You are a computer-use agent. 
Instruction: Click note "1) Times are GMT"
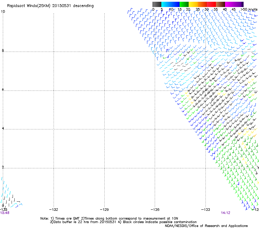coord(65,219)
